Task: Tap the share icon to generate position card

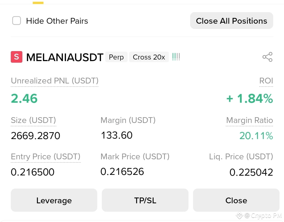Action: [x=267, y=57]
